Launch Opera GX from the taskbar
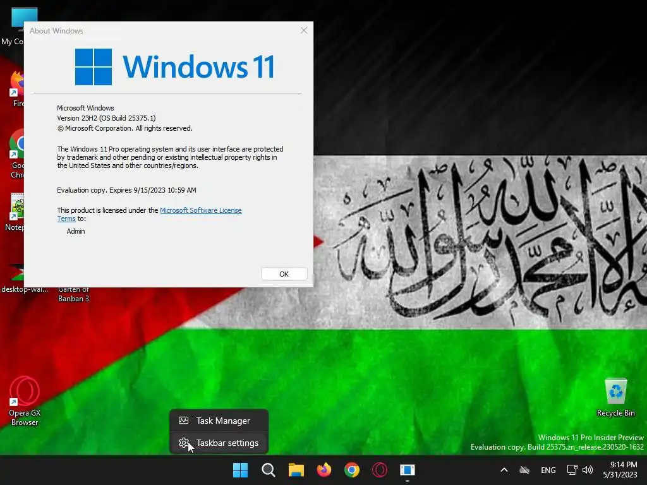 point(380,470)
